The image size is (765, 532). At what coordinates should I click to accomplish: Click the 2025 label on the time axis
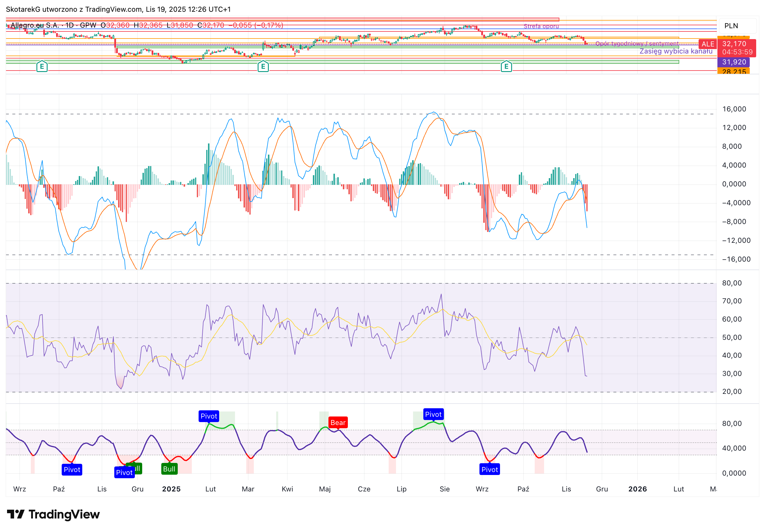click(x=171, y=489)
